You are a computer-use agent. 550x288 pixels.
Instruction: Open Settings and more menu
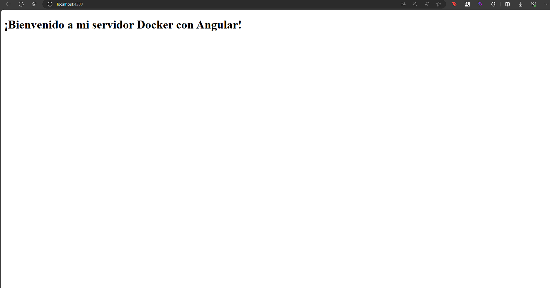pos(546,4)
